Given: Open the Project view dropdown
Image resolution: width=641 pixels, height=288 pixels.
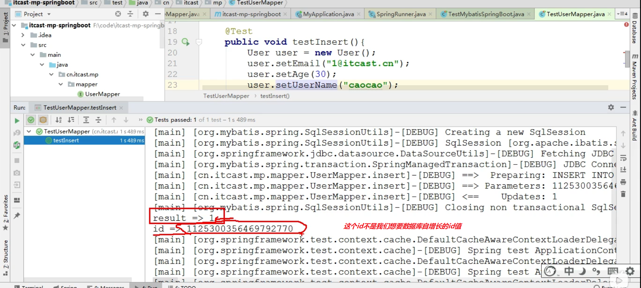Looking at the screenshot, I should pyautogui.click(x=49, y=14).
